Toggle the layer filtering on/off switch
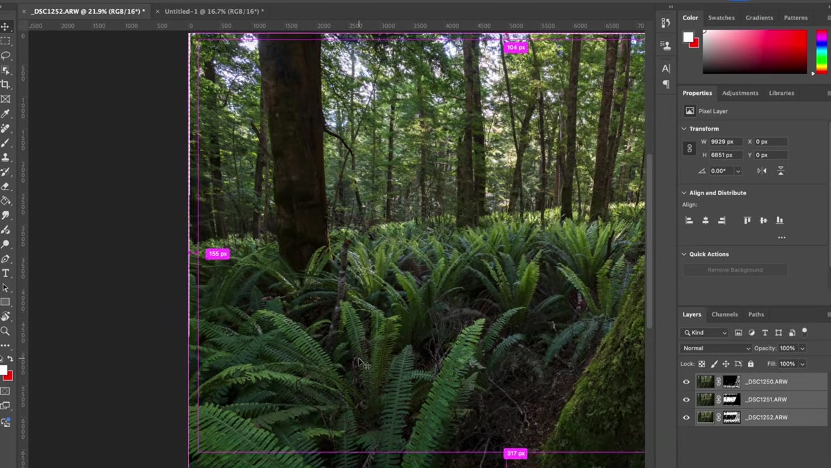 click(x=804, y=332)
